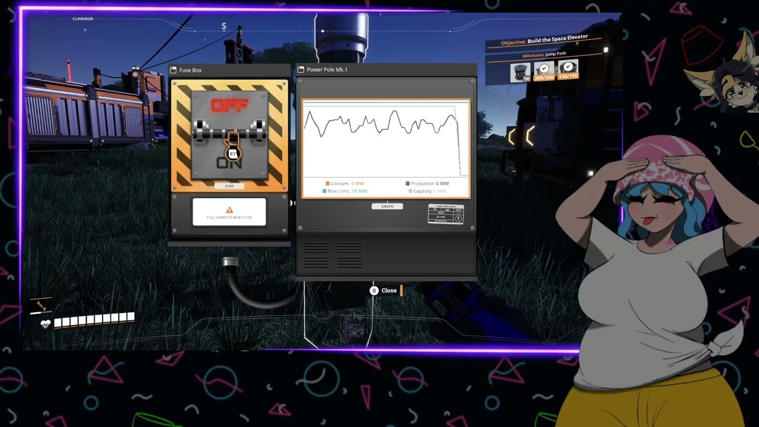Click the 'Consum. 0 MW' value

click(x=347, y=184)
